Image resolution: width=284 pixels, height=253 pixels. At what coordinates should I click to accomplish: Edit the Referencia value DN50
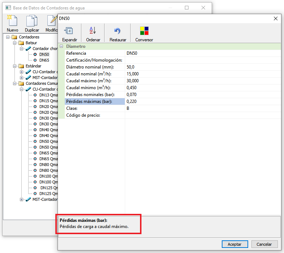point(203,53)
